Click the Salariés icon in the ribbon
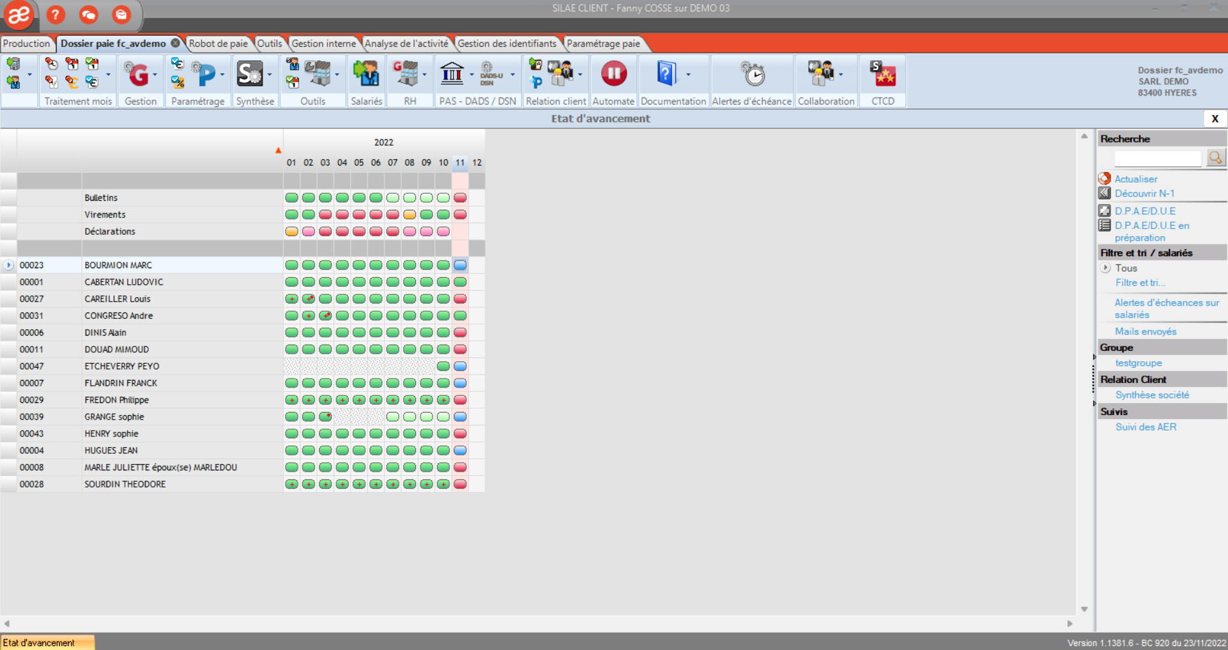 [x=365, y=74]
